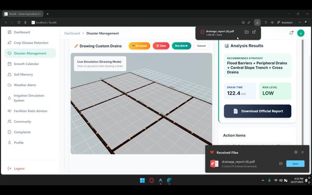Close the Received Files popup
The width and height of the screenshot is (312, 195).
coord(302,152)
